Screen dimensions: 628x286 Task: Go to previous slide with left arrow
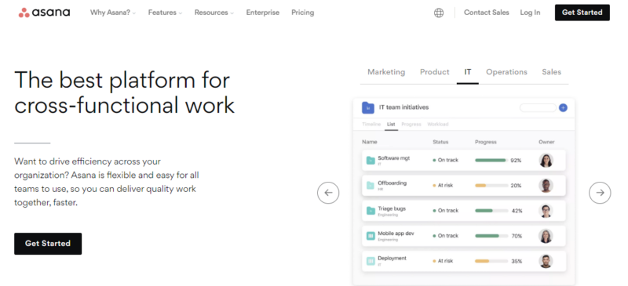point(328,193)
